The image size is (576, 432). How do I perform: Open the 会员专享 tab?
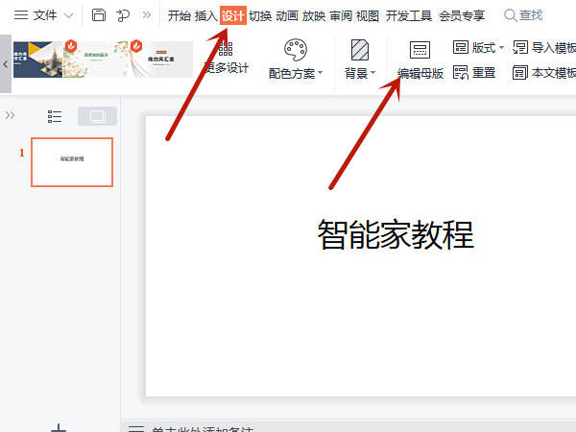[x=462, y=15]
